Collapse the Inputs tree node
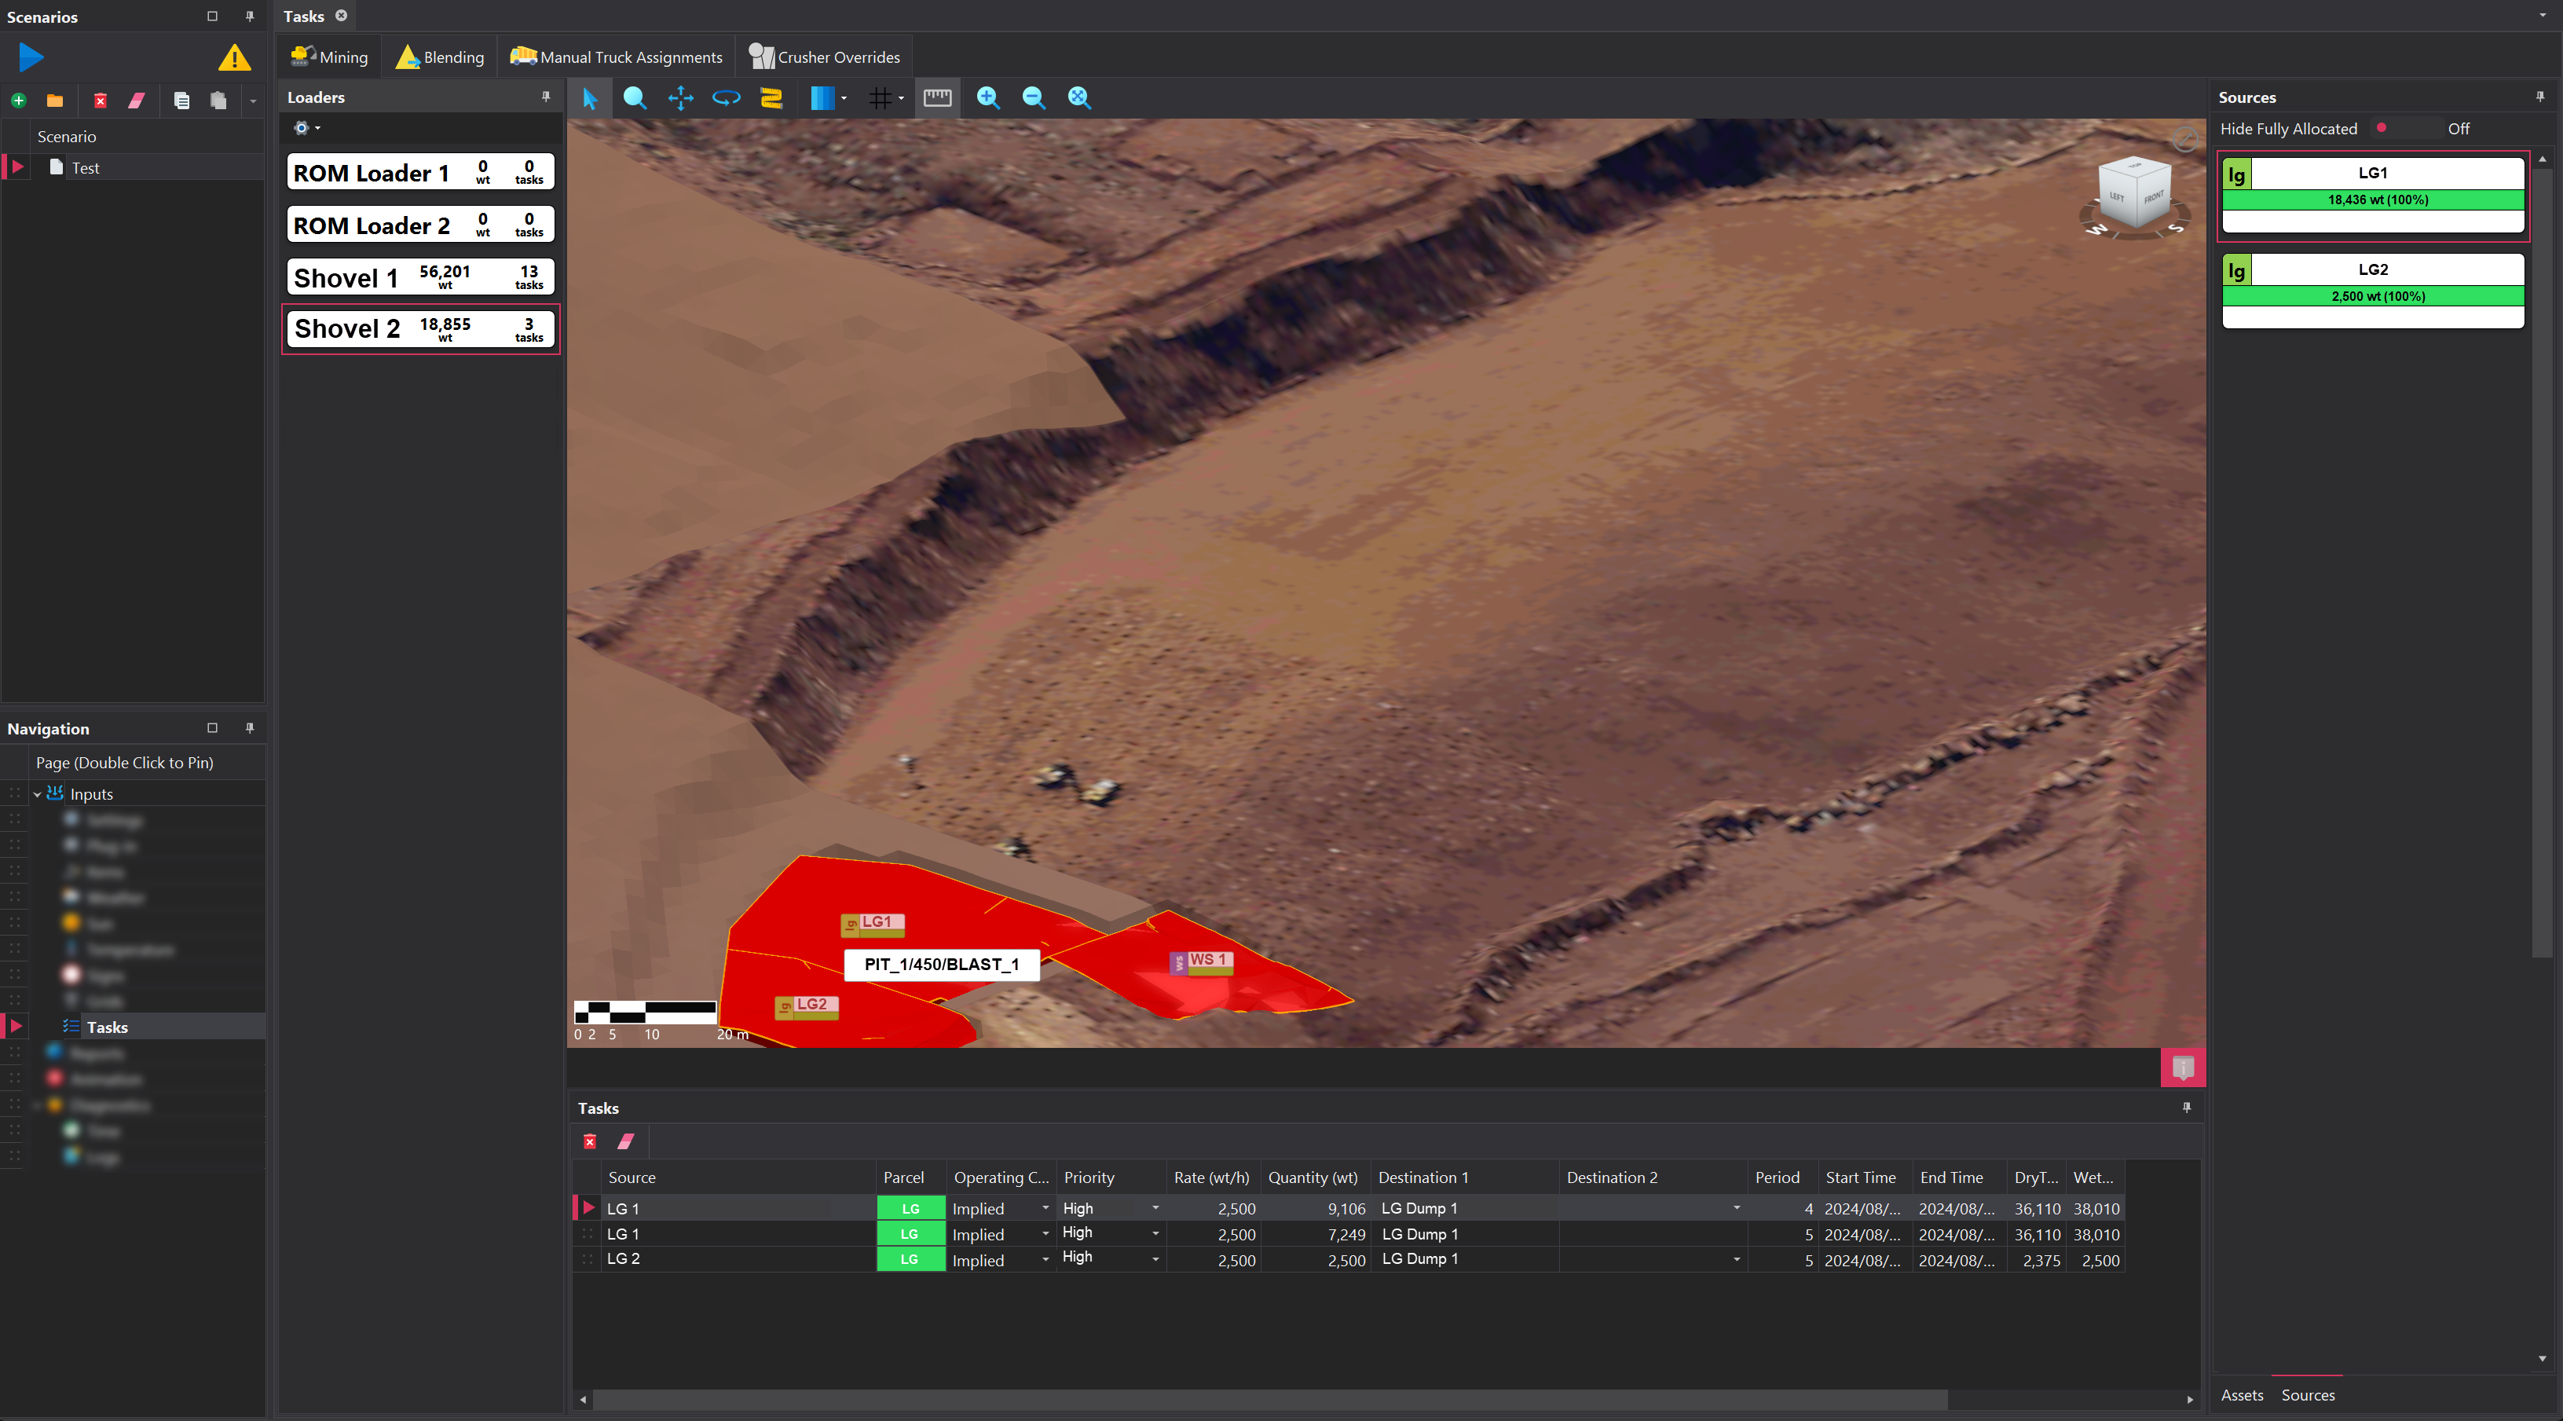Image resolution: width=2563 pixels, height=1421 pixels. tap(38, 794)
